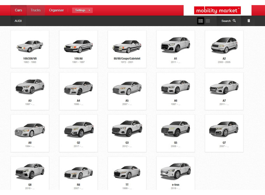Select the Audi A1 model tile

point(175,48)
